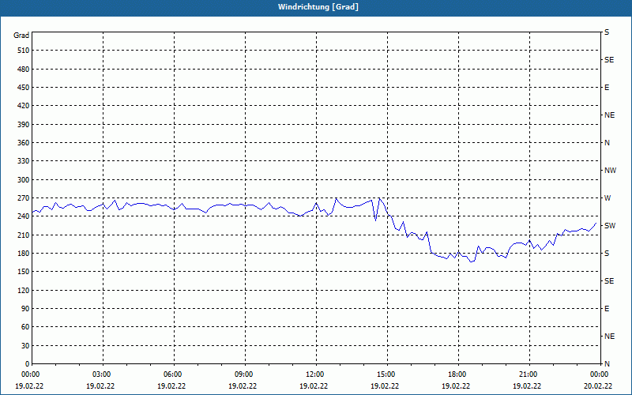Image resolution: width=632 pixels, height=395 pixels.
Task: Select the 0 y-axis label
Action: coord(27,364)
